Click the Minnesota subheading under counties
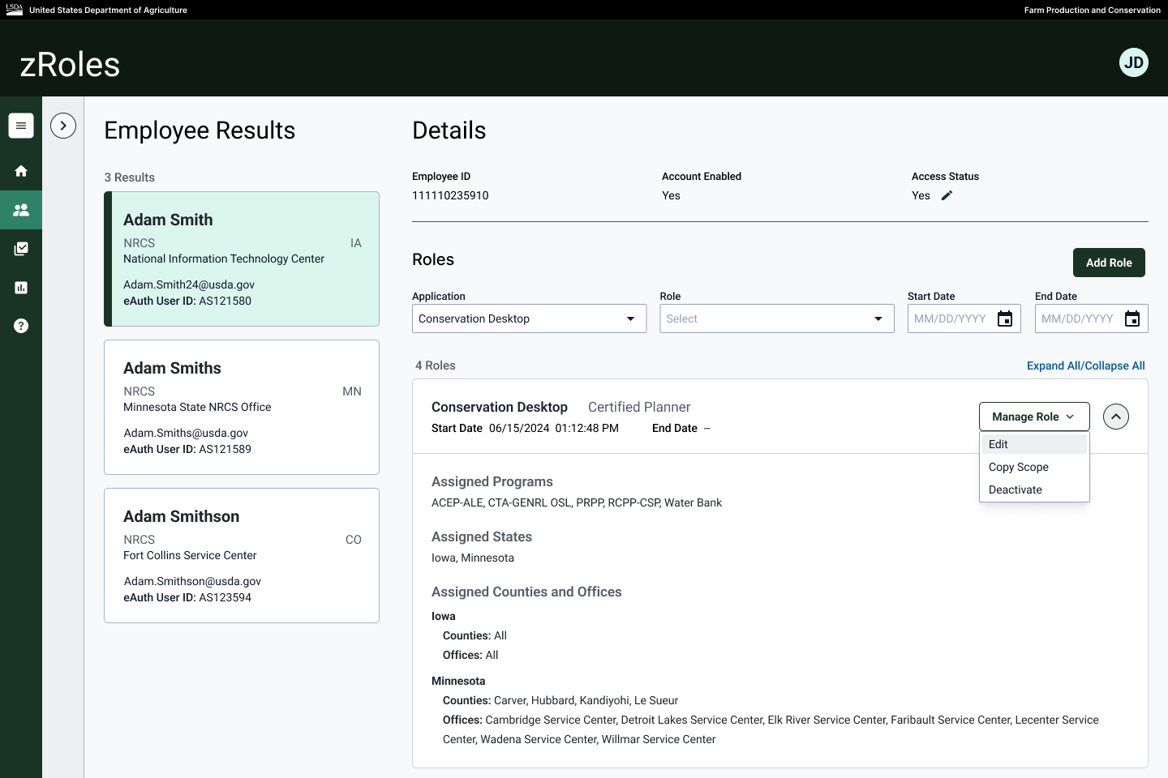The width and height of the screenshot is (1168, 778). coord(458,681)
